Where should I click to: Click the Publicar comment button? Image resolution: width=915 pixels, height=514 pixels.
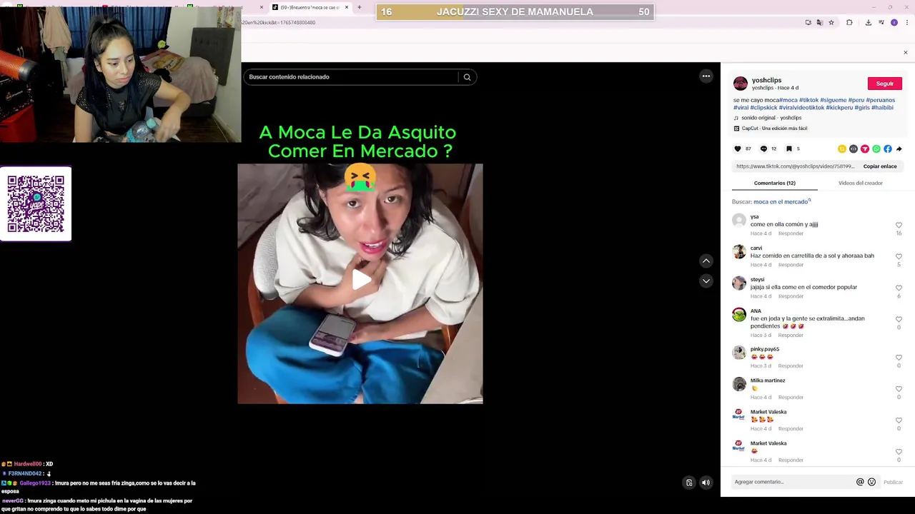click(x=893, y=483)
